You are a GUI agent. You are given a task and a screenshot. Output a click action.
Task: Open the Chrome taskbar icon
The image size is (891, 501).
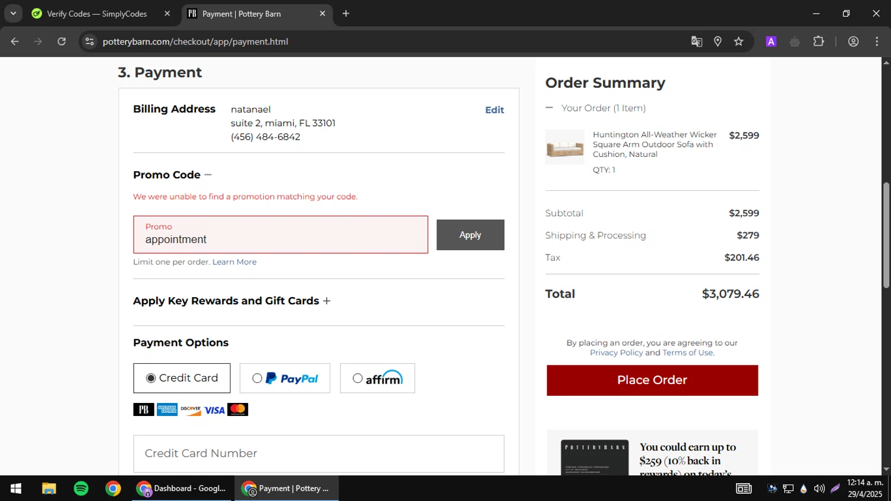(113, 489)
